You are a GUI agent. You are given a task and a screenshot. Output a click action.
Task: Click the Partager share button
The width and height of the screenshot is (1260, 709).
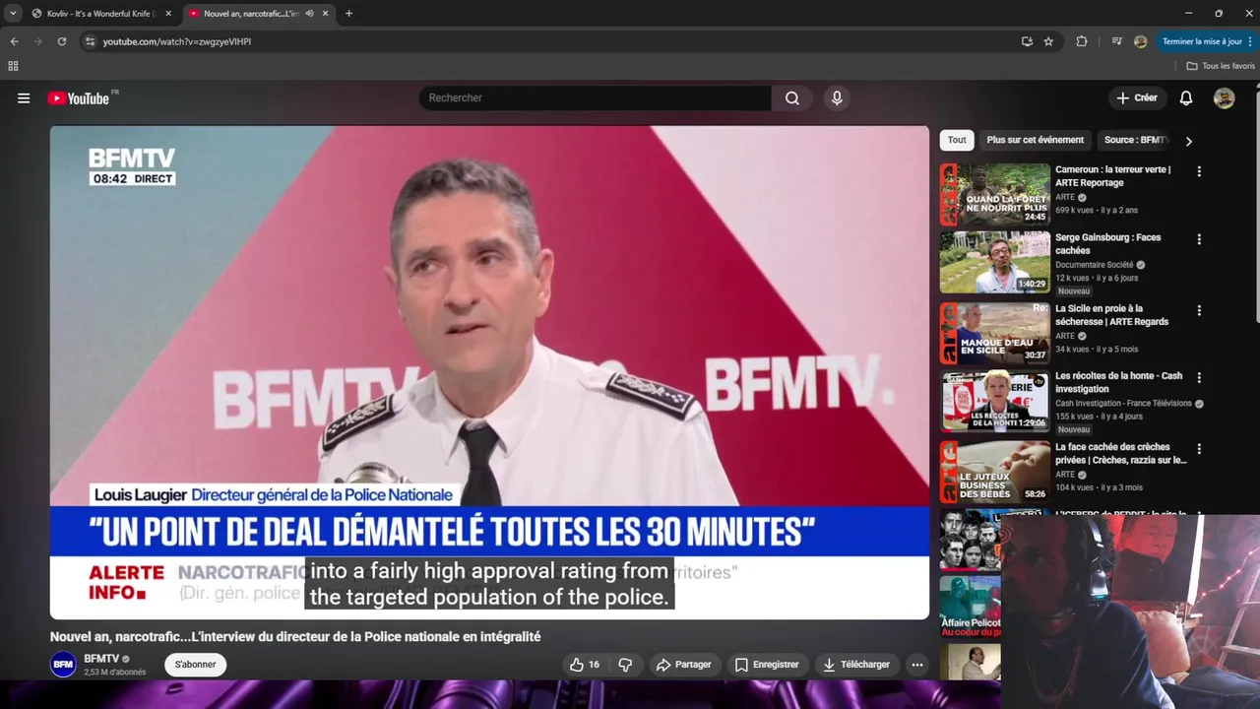[x=683, y=665]
